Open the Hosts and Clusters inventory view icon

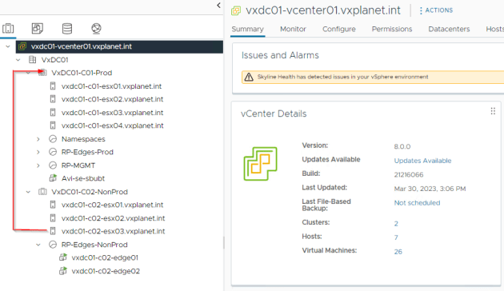click(x=8, y=29)
